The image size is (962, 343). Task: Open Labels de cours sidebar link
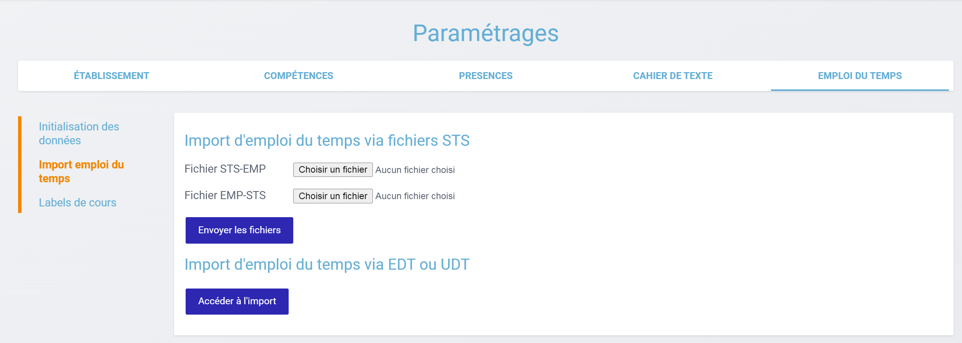pyautogui.click(x=77, y=202)
